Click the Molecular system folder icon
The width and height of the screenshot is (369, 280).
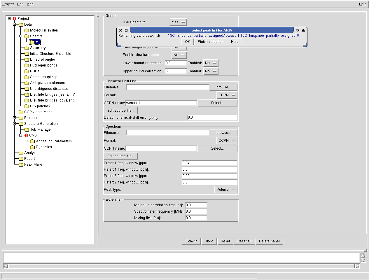(27, 30)
